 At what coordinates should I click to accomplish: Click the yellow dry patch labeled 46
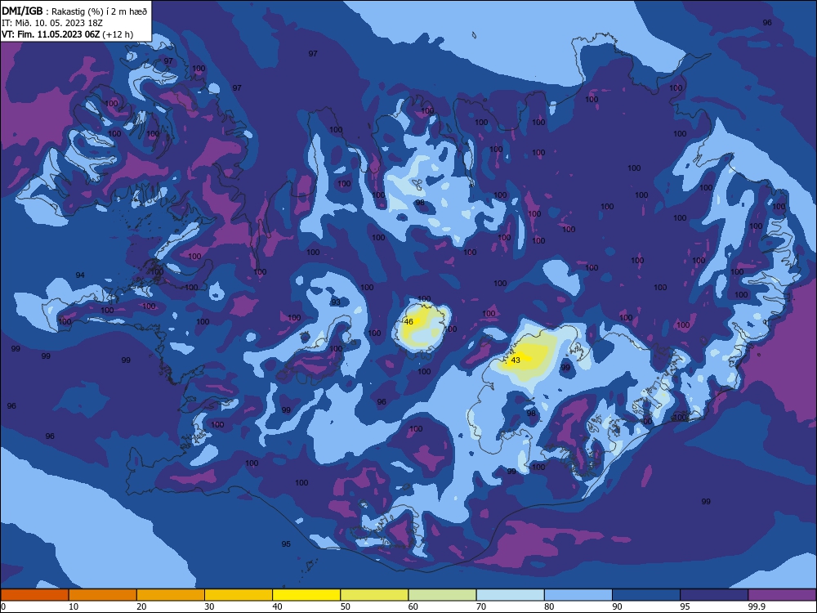(x=421, y=329)
